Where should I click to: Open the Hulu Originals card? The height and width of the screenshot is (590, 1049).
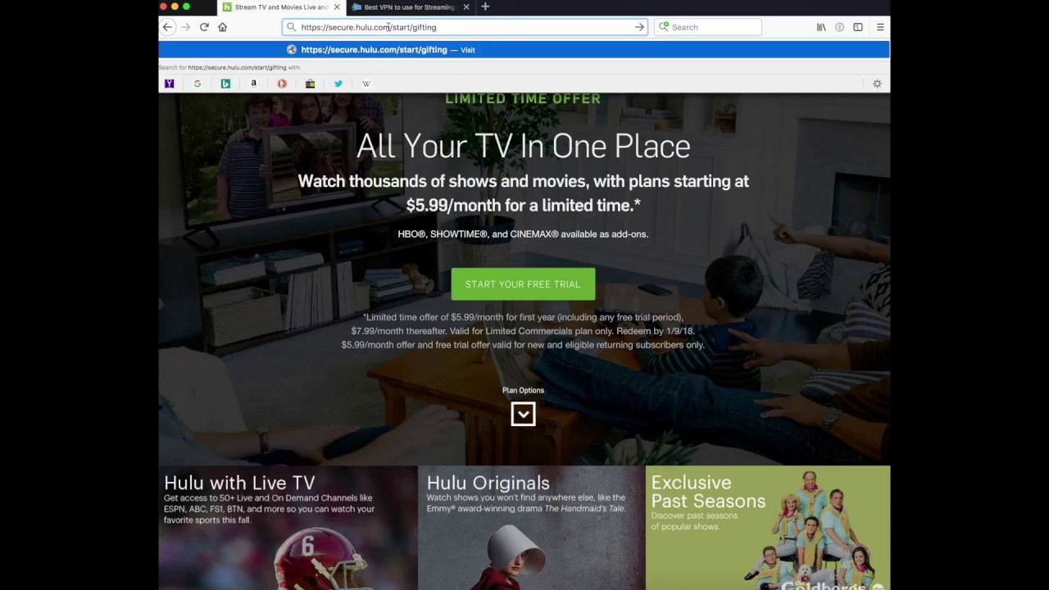click(532, 528)
